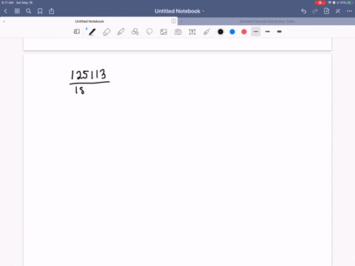Redo the last action
The width and height of the screenshot is (355, 266).
click(315, 11)
